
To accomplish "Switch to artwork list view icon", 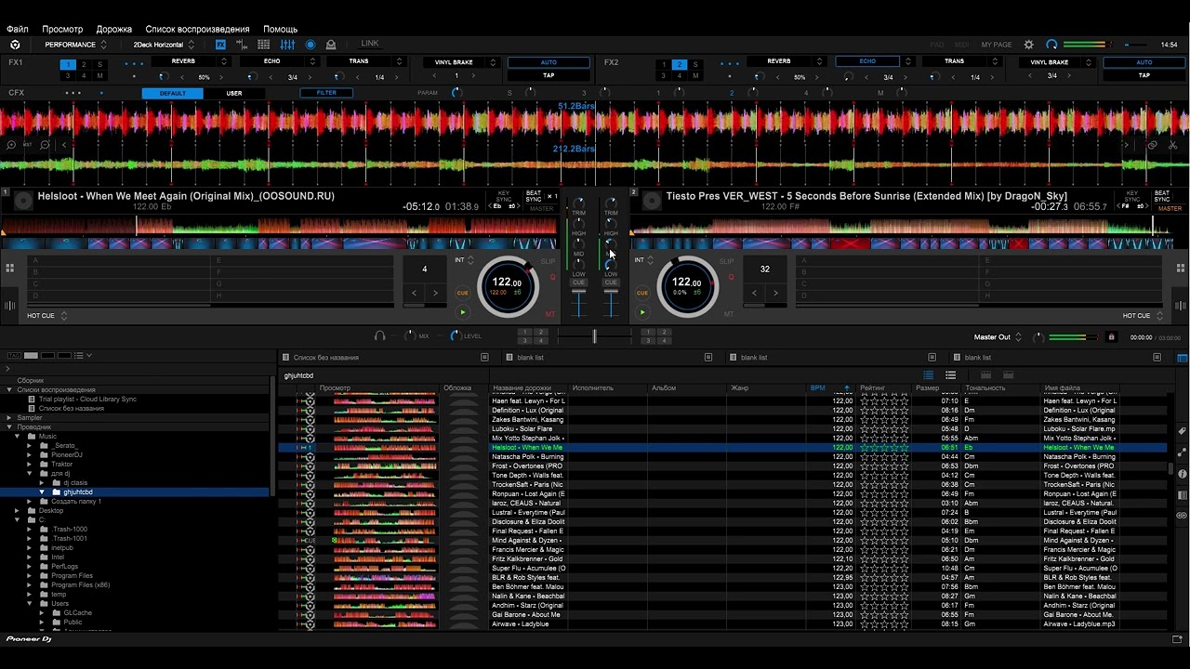I will tap(950, 375).
